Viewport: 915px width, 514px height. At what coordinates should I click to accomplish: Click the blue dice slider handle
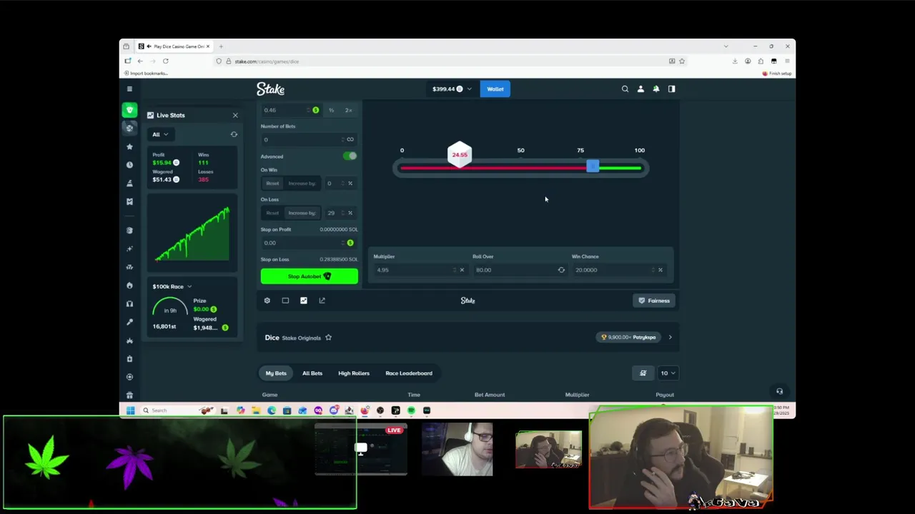coord(593,166)
